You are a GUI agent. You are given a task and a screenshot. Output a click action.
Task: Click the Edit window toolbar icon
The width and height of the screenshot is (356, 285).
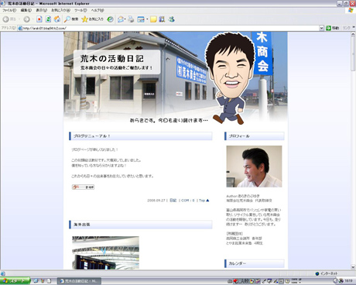click(141, 19)
